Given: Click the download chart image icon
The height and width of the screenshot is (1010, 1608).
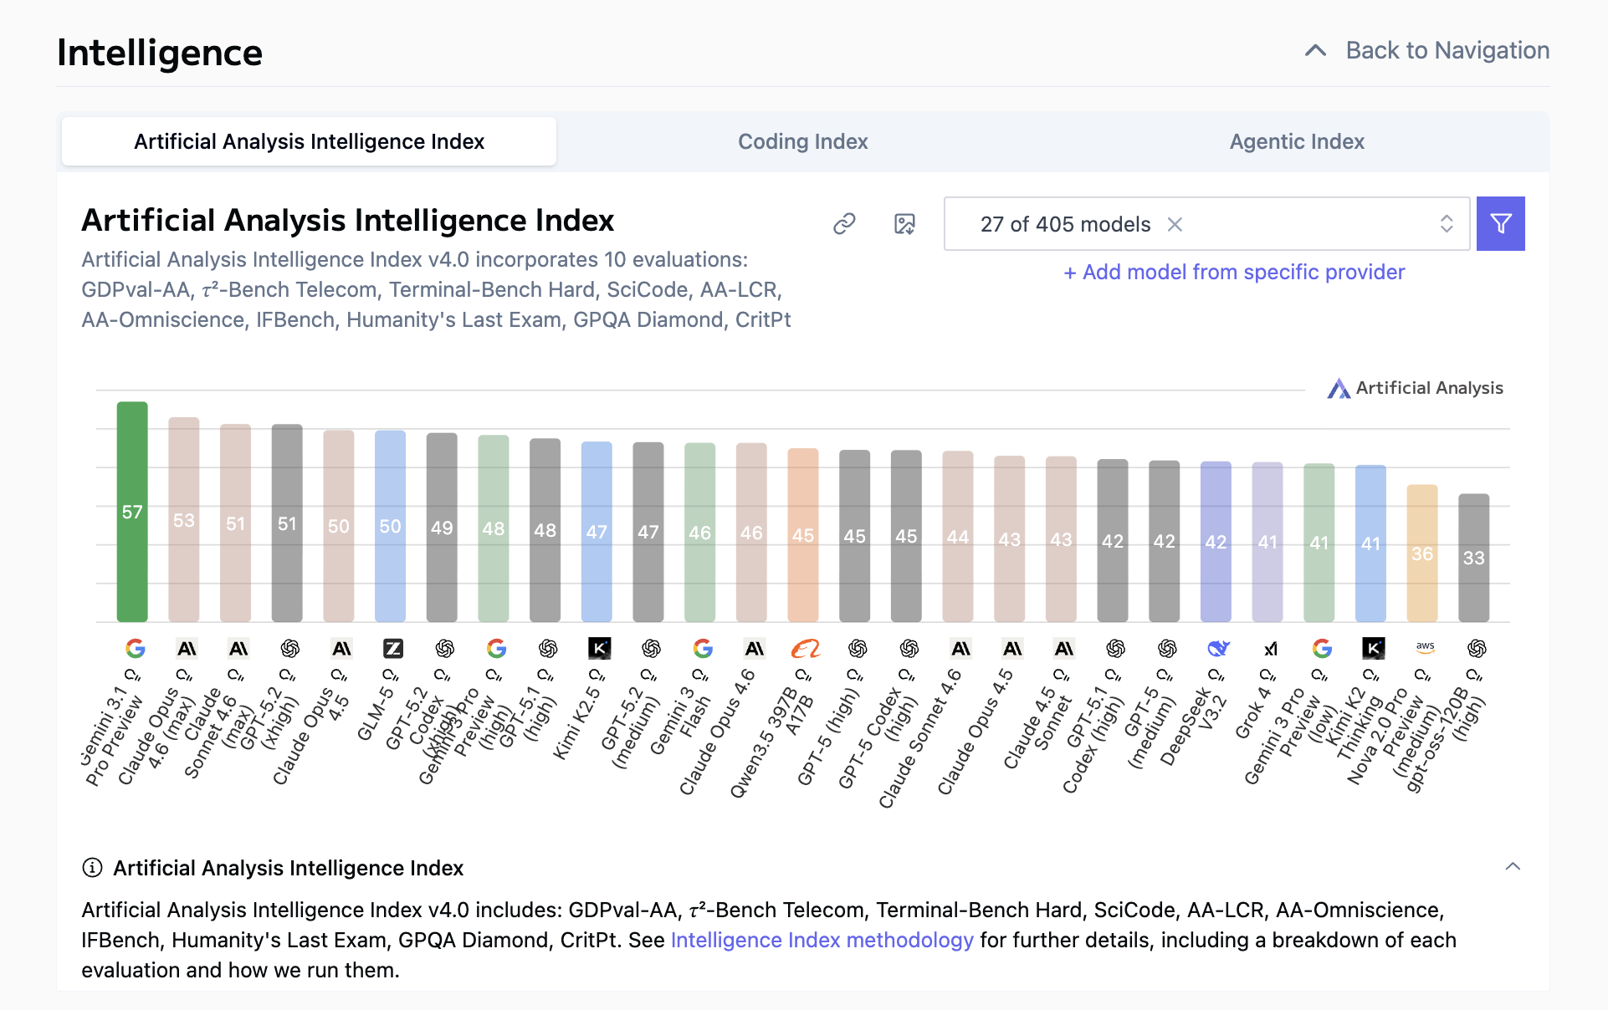Looking at the screenshot, I should pos(904,224).
